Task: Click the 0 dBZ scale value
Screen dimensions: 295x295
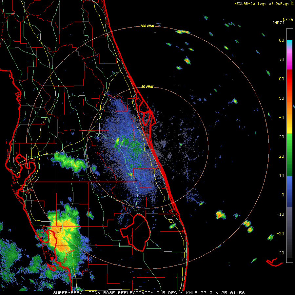Action: 283,195
